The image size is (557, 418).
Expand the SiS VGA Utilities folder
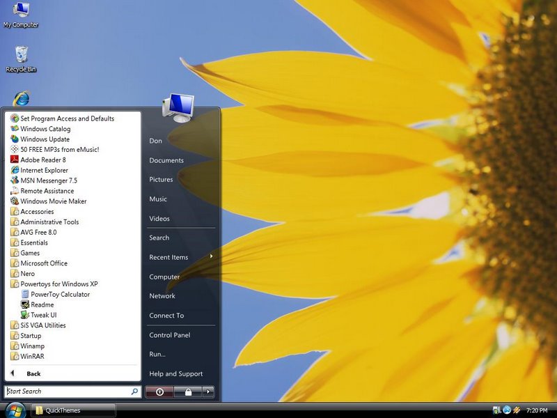[x=38, y=325]
